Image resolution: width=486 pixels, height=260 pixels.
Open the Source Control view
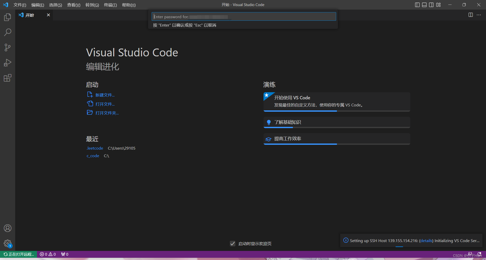click(8, 48)
